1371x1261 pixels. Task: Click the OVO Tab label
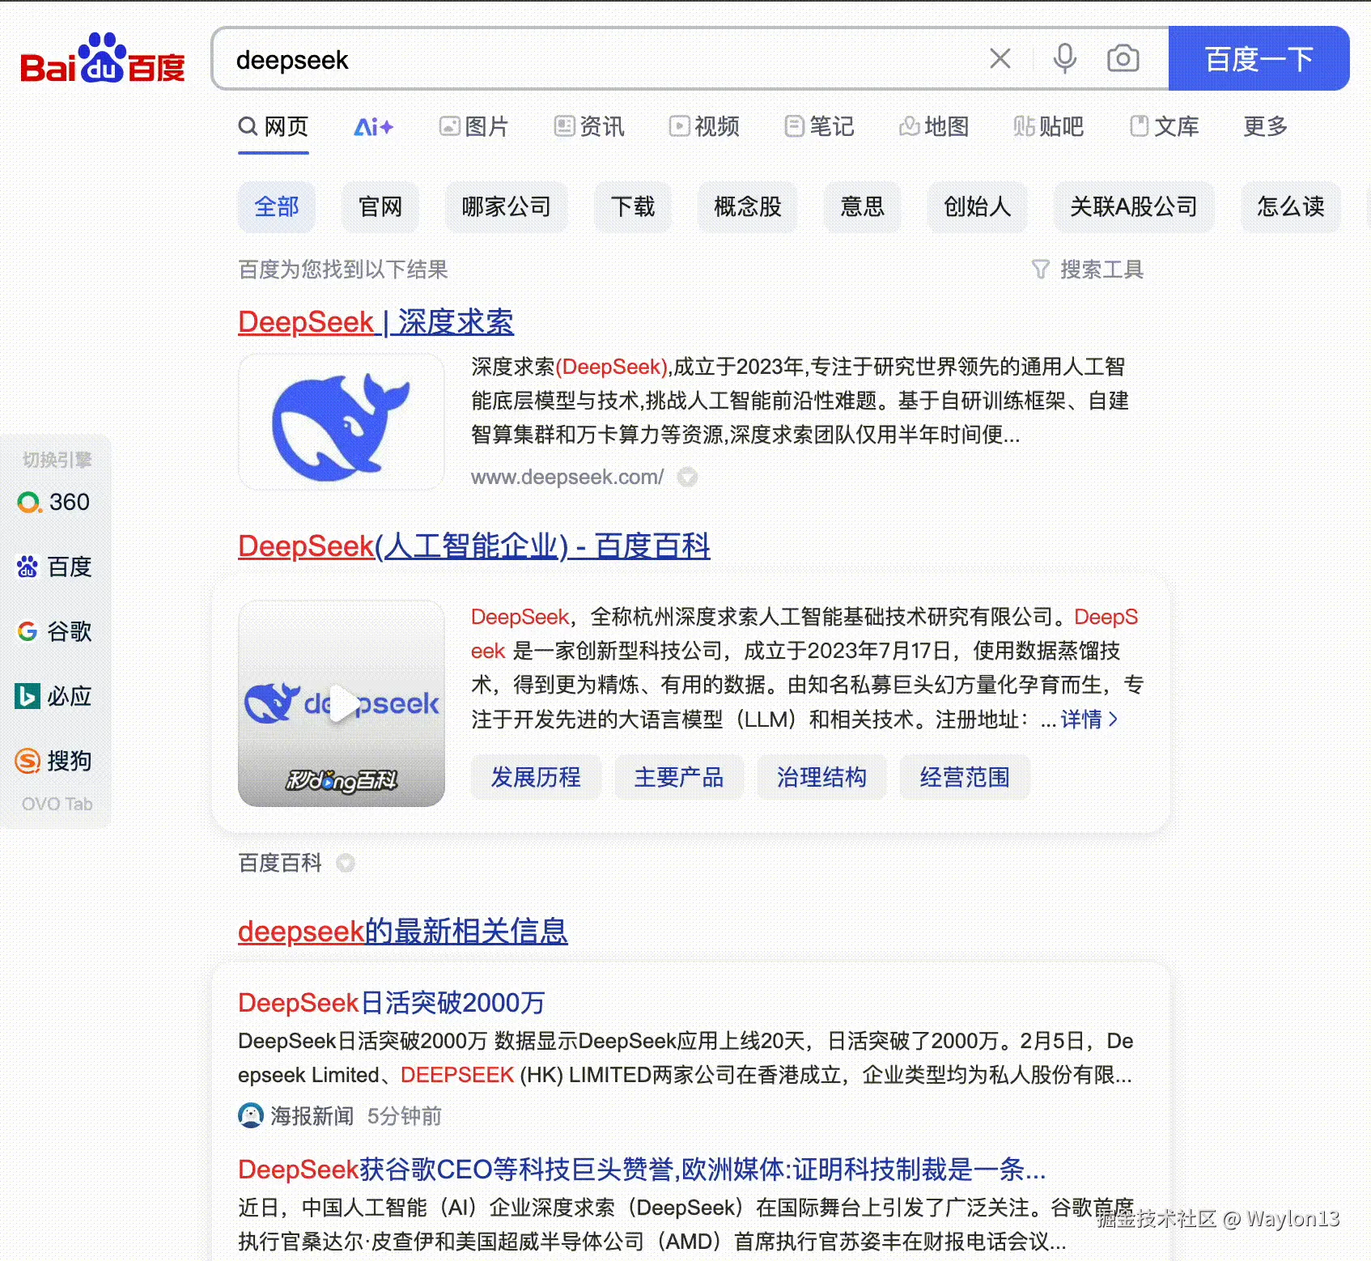57,804
